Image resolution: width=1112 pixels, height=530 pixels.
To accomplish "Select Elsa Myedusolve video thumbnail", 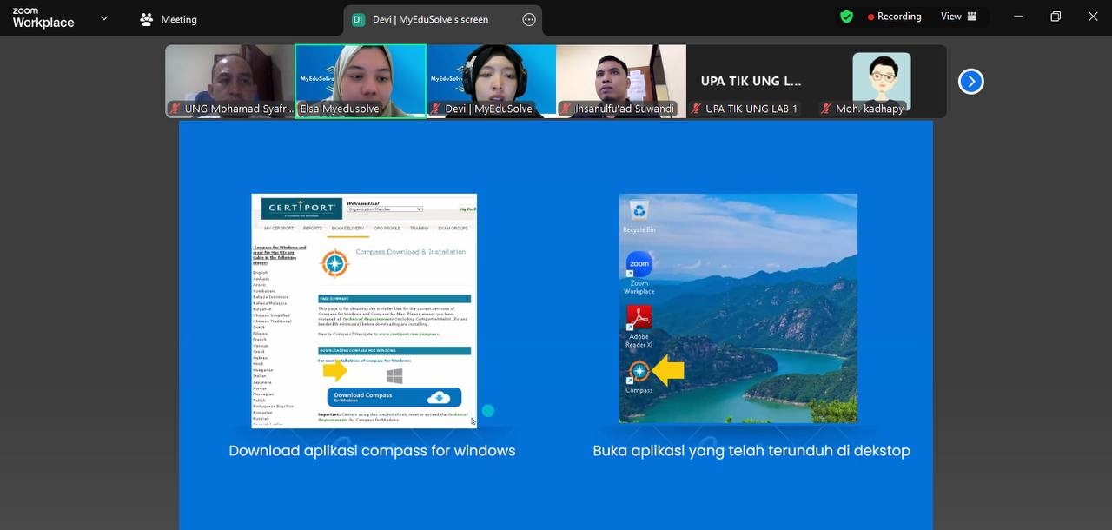I will coord(361,81).
